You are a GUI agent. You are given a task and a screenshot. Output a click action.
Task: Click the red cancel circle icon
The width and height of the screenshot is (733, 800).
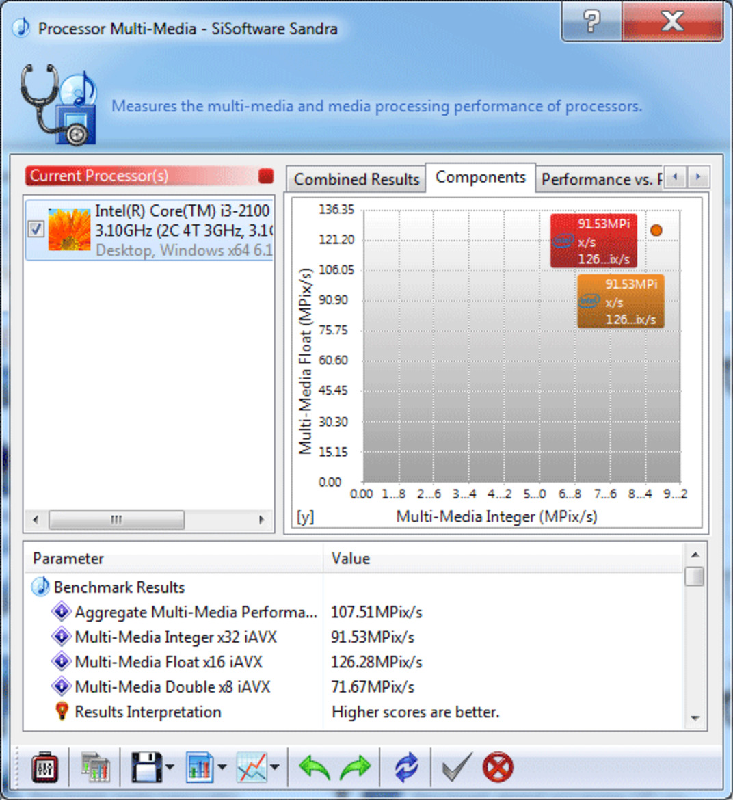pyautogui.click(x=498, y=766)
